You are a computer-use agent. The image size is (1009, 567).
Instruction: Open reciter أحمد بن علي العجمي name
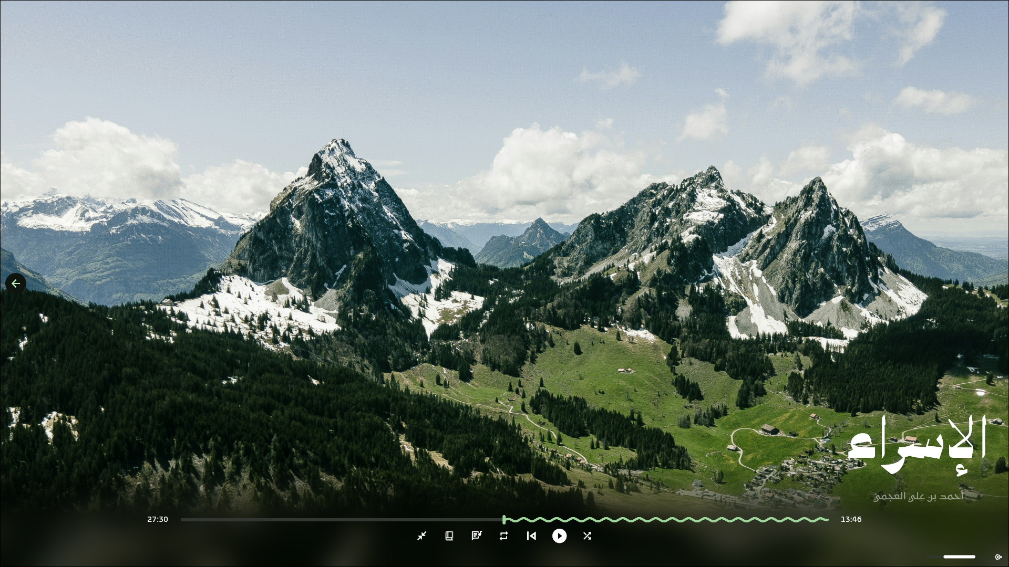[918, 496]
